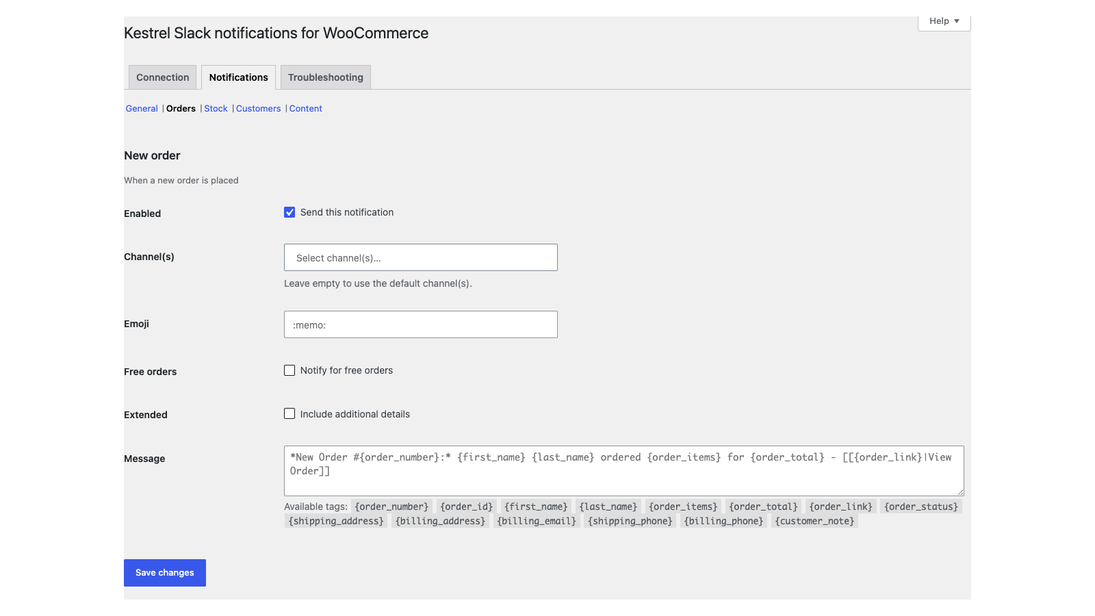Viewport: 1095px width, 616px height.
Task: Open the Customers notifications section
Action: coord(258,109)
